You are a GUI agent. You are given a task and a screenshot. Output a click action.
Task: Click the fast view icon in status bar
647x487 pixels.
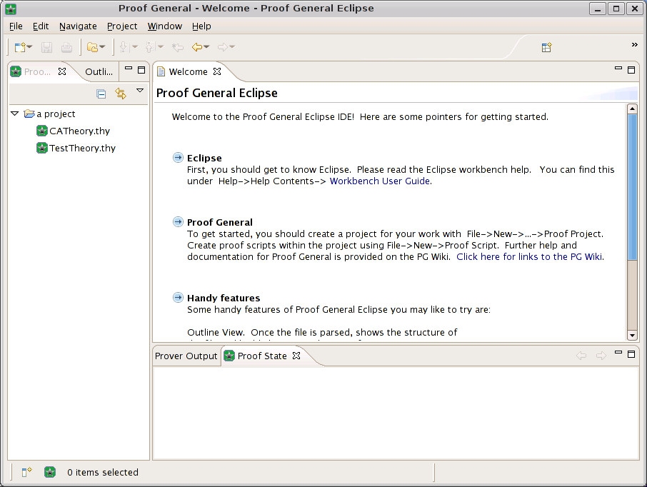pos(26,472)
